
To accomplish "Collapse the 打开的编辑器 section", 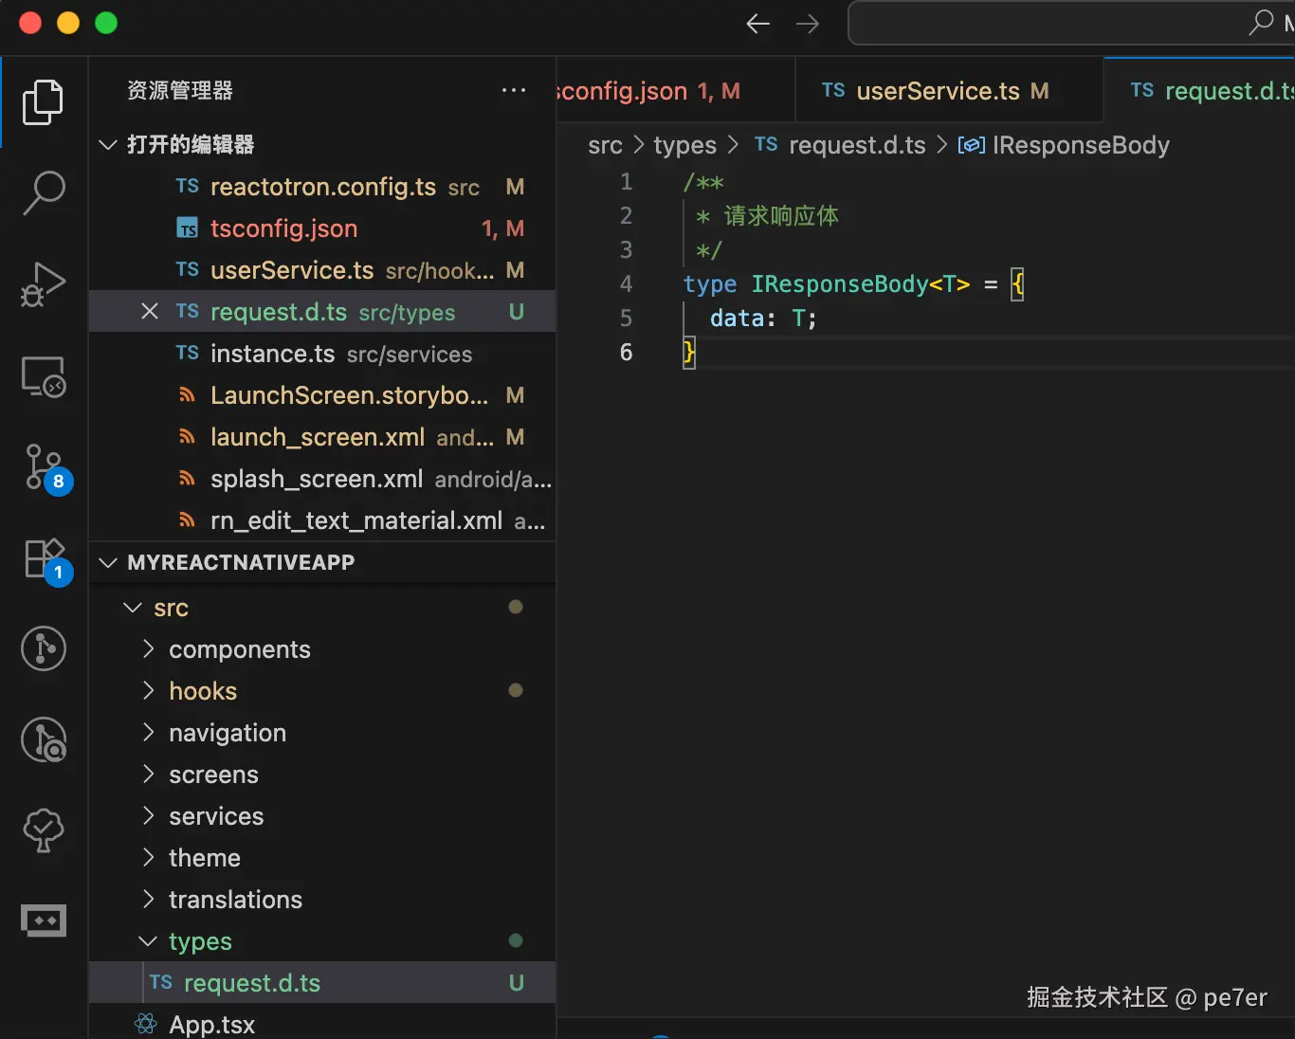I will [x=108, y=144].
